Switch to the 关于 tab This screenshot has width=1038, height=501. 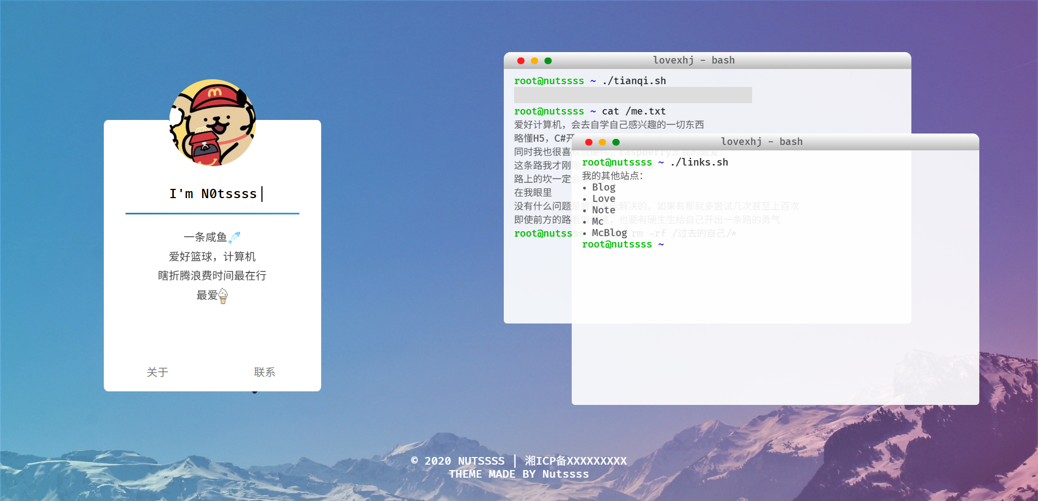(158, 372)
